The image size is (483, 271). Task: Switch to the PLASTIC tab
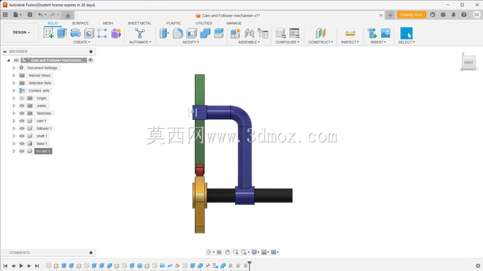[174, 23]
